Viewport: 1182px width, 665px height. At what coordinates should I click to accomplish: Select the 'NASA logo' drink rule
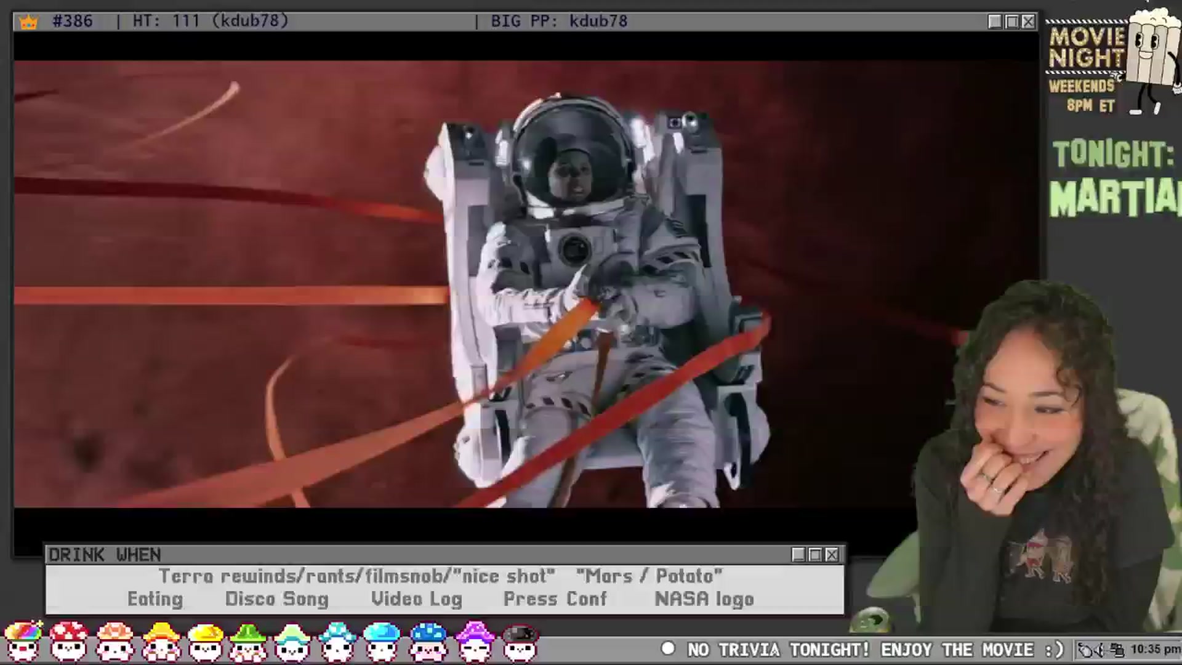coord(704,599)
